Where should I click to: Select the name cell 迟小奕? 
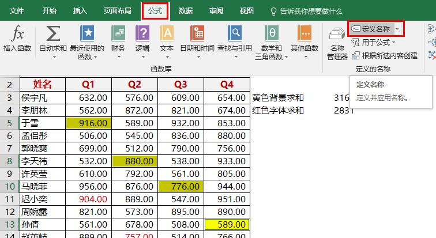(42, 199)
